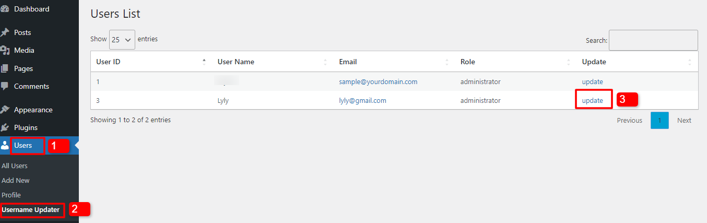
Task: Click the Appearance paintbrush icon
Action: 5,110
